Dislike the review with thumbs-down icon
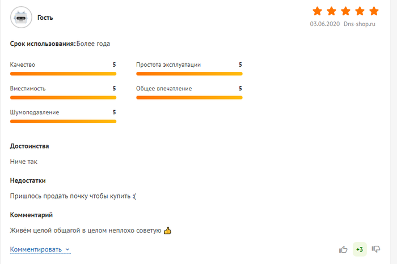The height and width of the screenshot is (264, 397). pos(375,249)
